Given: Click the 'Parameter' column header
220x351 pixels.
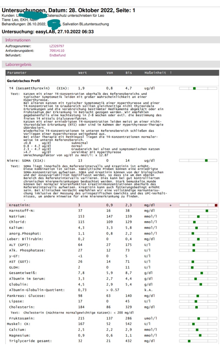Looking at the screenshot, I should (x=17, y=73).
